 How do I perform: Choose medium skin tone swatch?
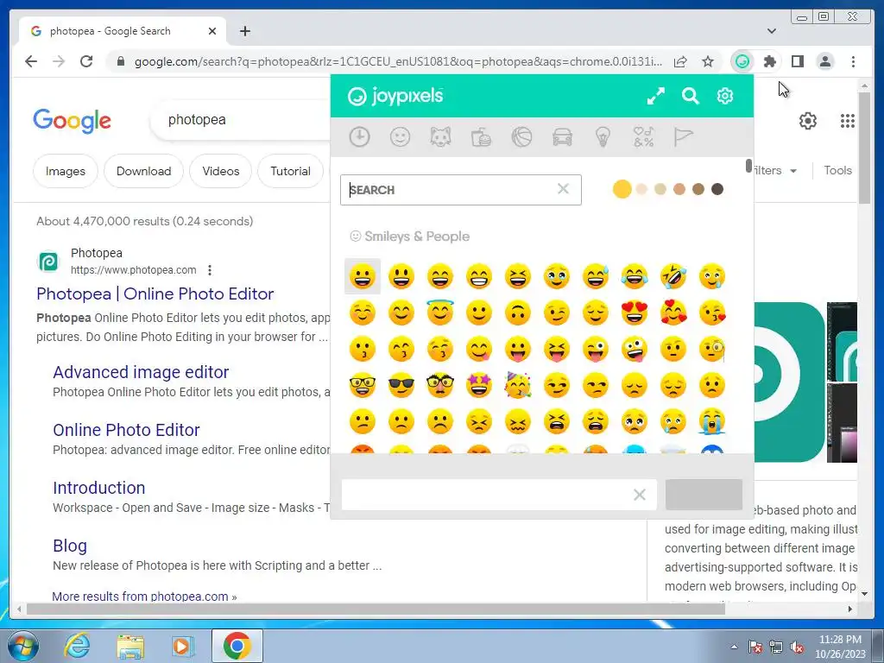[x=679, y=189]
